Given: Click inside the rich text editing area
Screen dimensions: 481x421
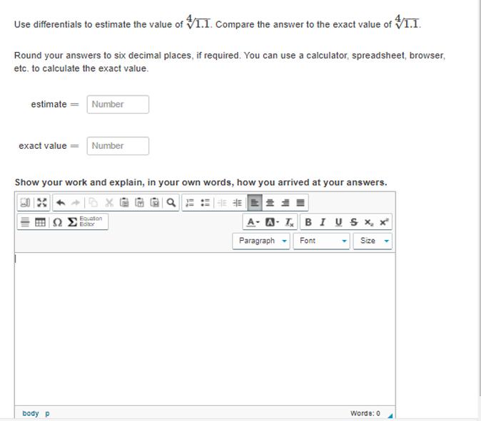Looking at the screenshot, I should [205, 329].
